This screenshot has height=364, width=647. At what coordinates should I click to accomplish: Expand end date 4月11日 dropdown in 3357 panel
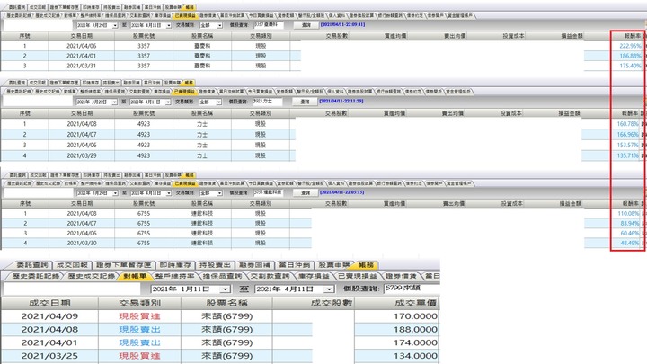pyautogui.click(x=168, y=25)
